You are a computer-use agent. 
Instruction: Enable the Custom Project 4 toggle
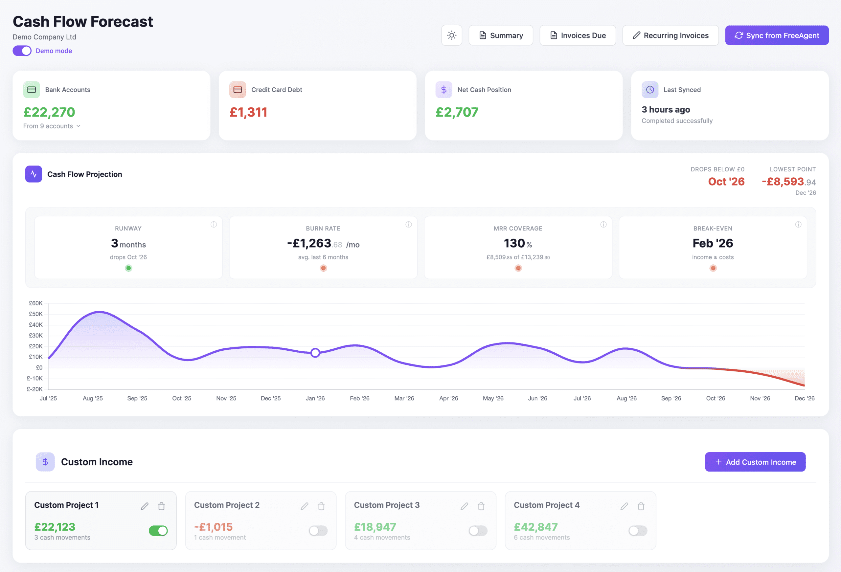(x=638, y=530)
